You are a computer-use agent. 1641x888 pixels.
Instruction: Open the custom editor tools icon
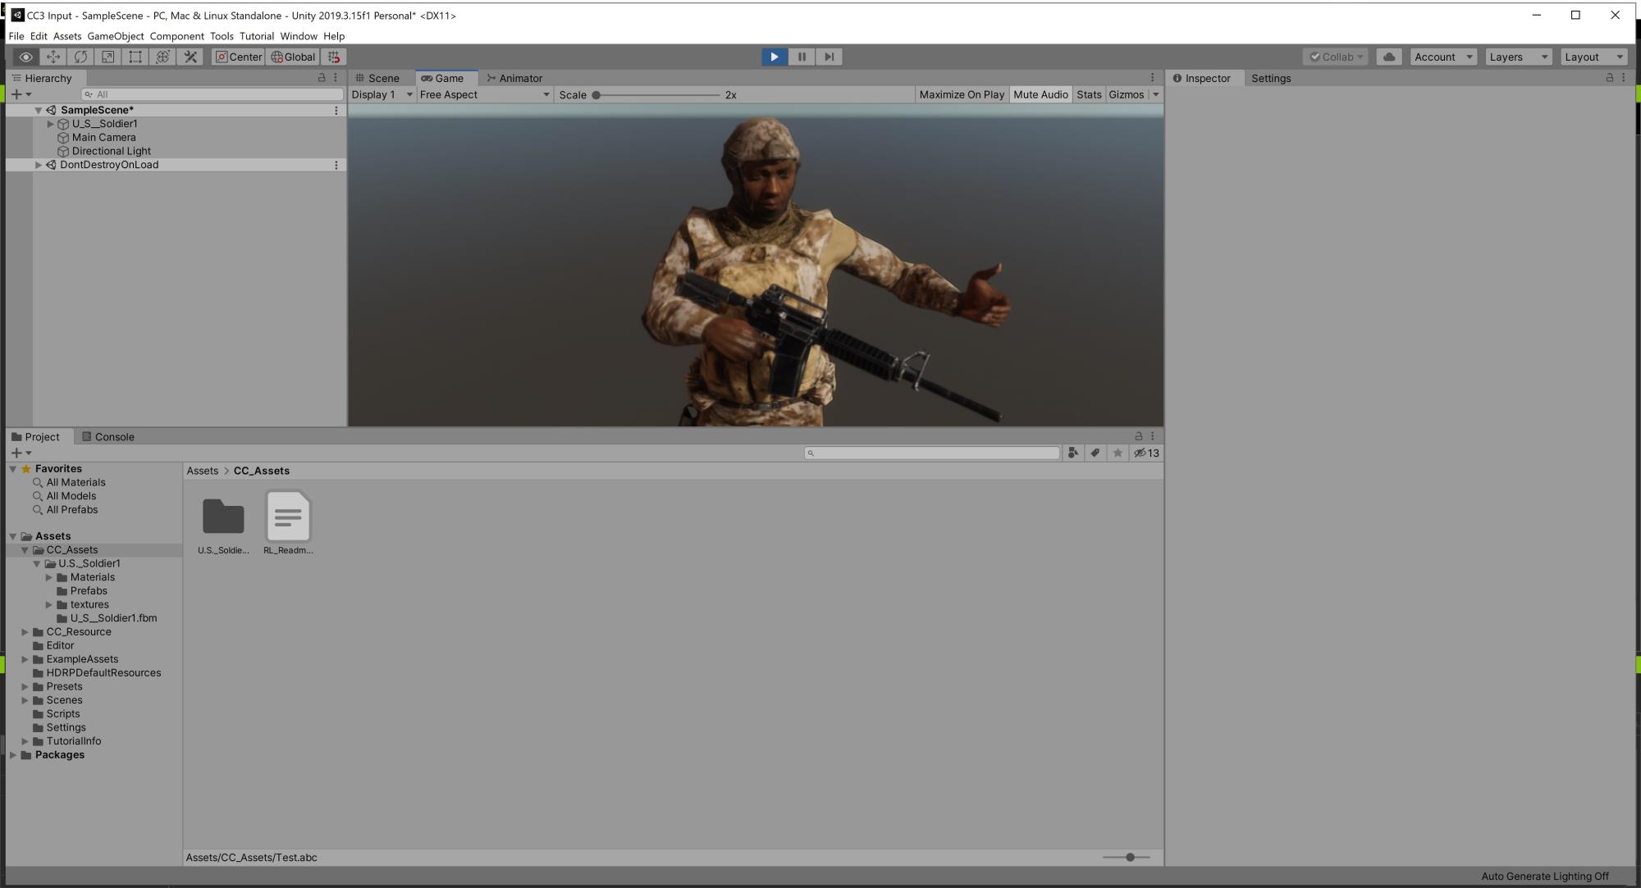pyautogui.click(x=190, y=57)
